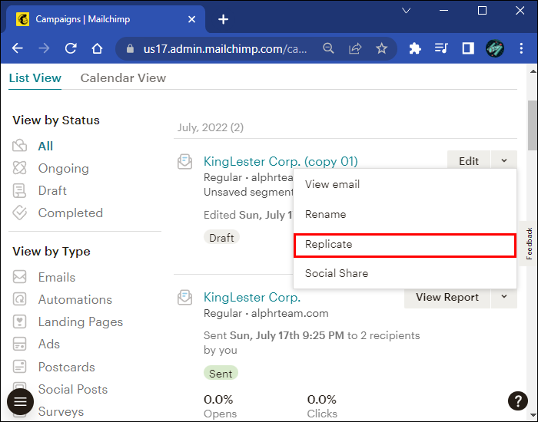Image resolution: width=538 pixels, height=422 pixels.
Task: Choose Social Share in the dropdown menu
Action: click(x=337, y=273)
